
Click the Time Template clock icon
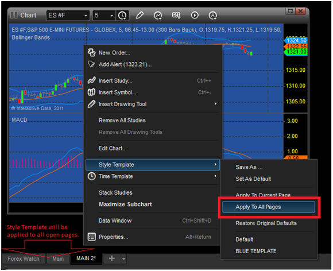[91, 176]
